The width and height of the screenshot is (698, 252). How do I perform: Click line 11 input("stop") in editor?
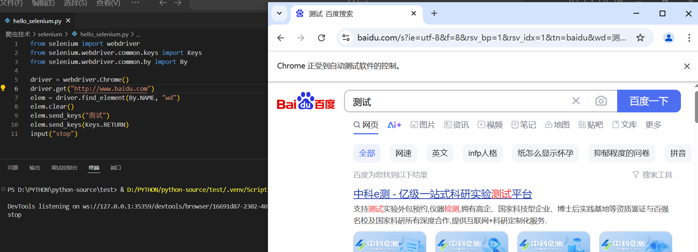54,134
